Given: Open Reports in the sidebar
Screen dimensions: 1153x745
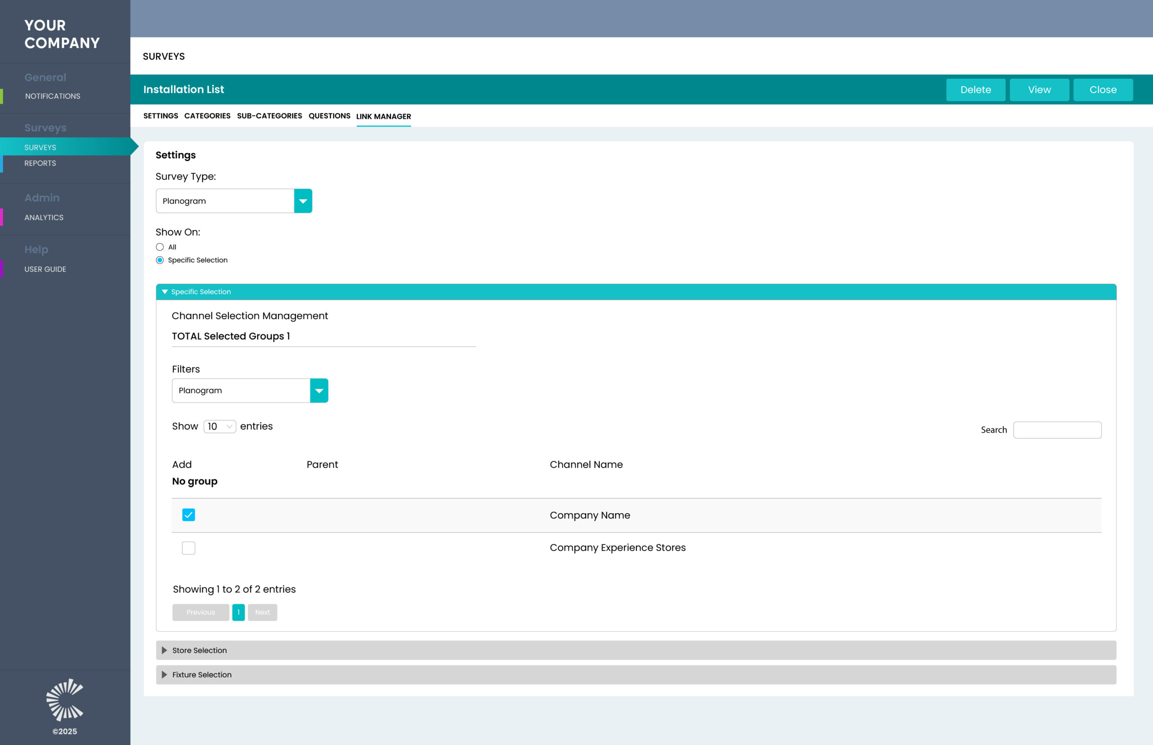Looking at the screenshot, I should 40,163.
